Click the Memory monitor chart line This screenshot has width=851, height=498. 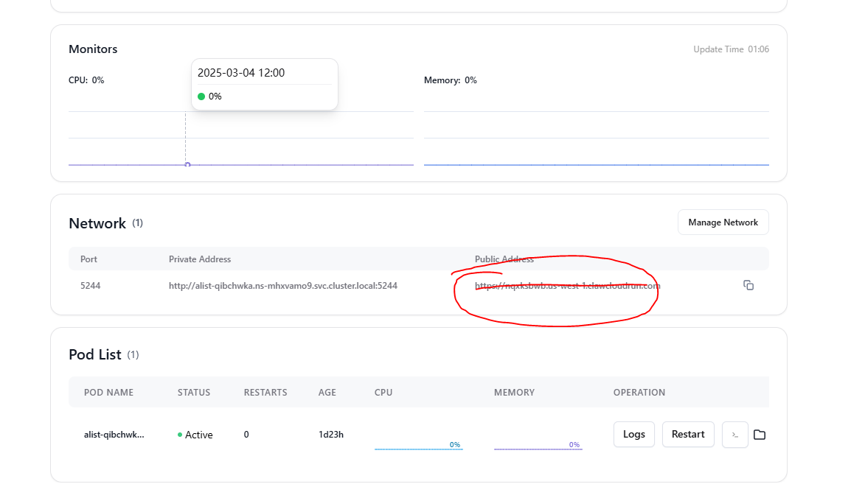point(596,164)
